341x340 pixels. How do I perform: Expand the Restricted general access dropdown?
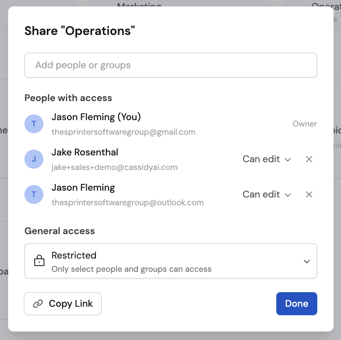click(x=171, y=261)
